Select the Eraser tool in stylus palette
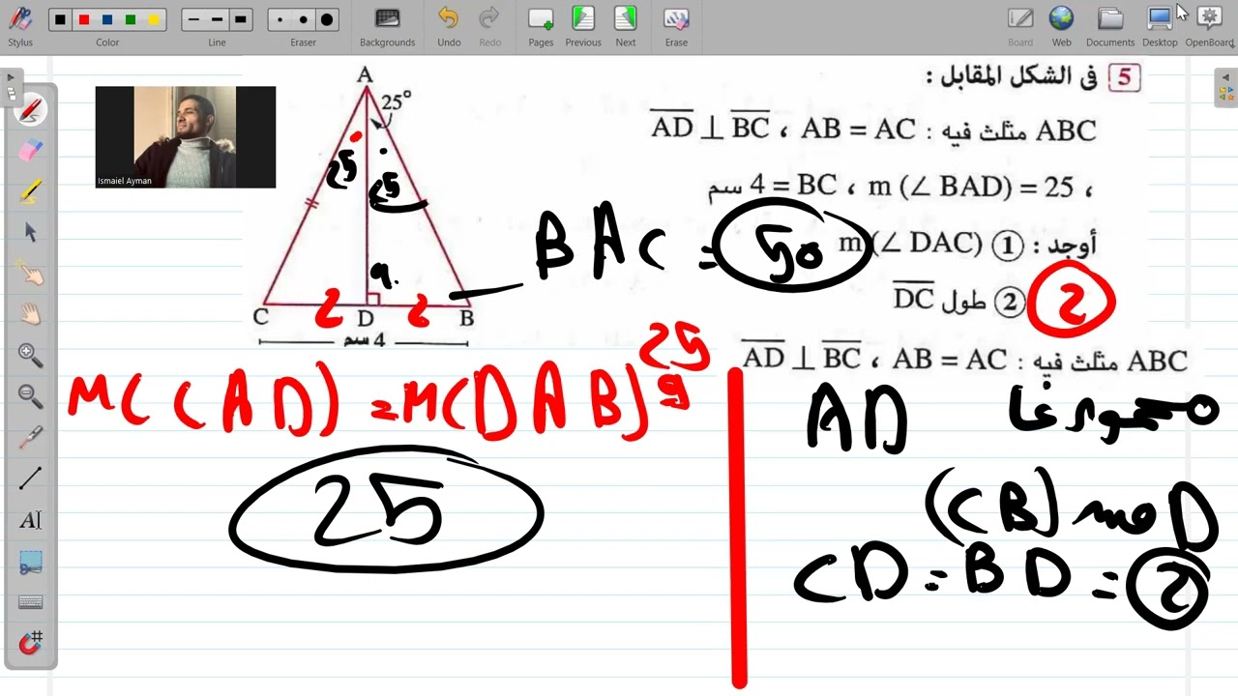Image resolution: width=1238 pixels, height=696 pixels. point(31,151)
